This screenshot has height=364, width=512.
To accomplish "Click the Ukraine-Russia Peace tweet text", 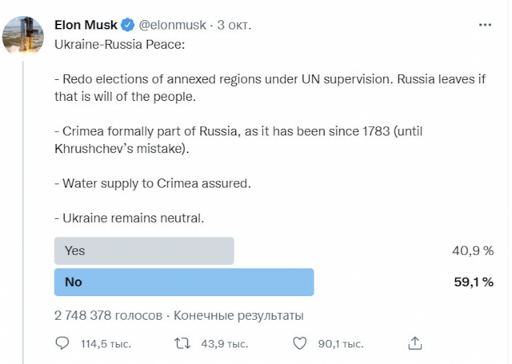I will coord(119,43).
